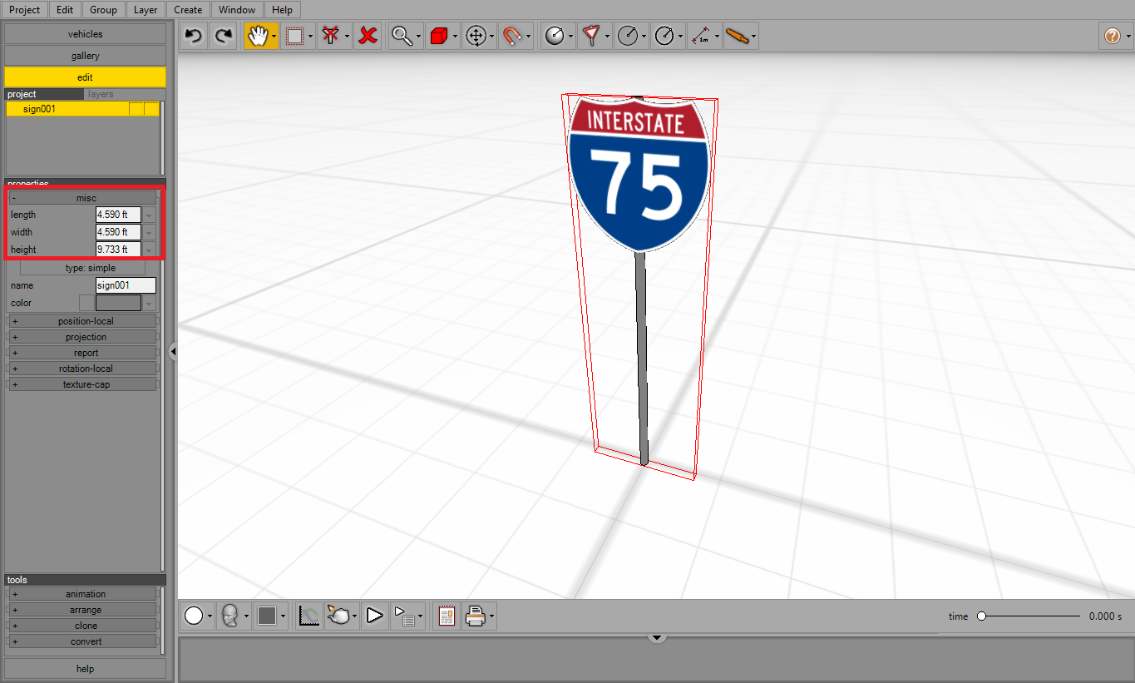Click the 1m distance measure tool
The width and height of the screenshot is (1135, 683).
coord(701,36)
